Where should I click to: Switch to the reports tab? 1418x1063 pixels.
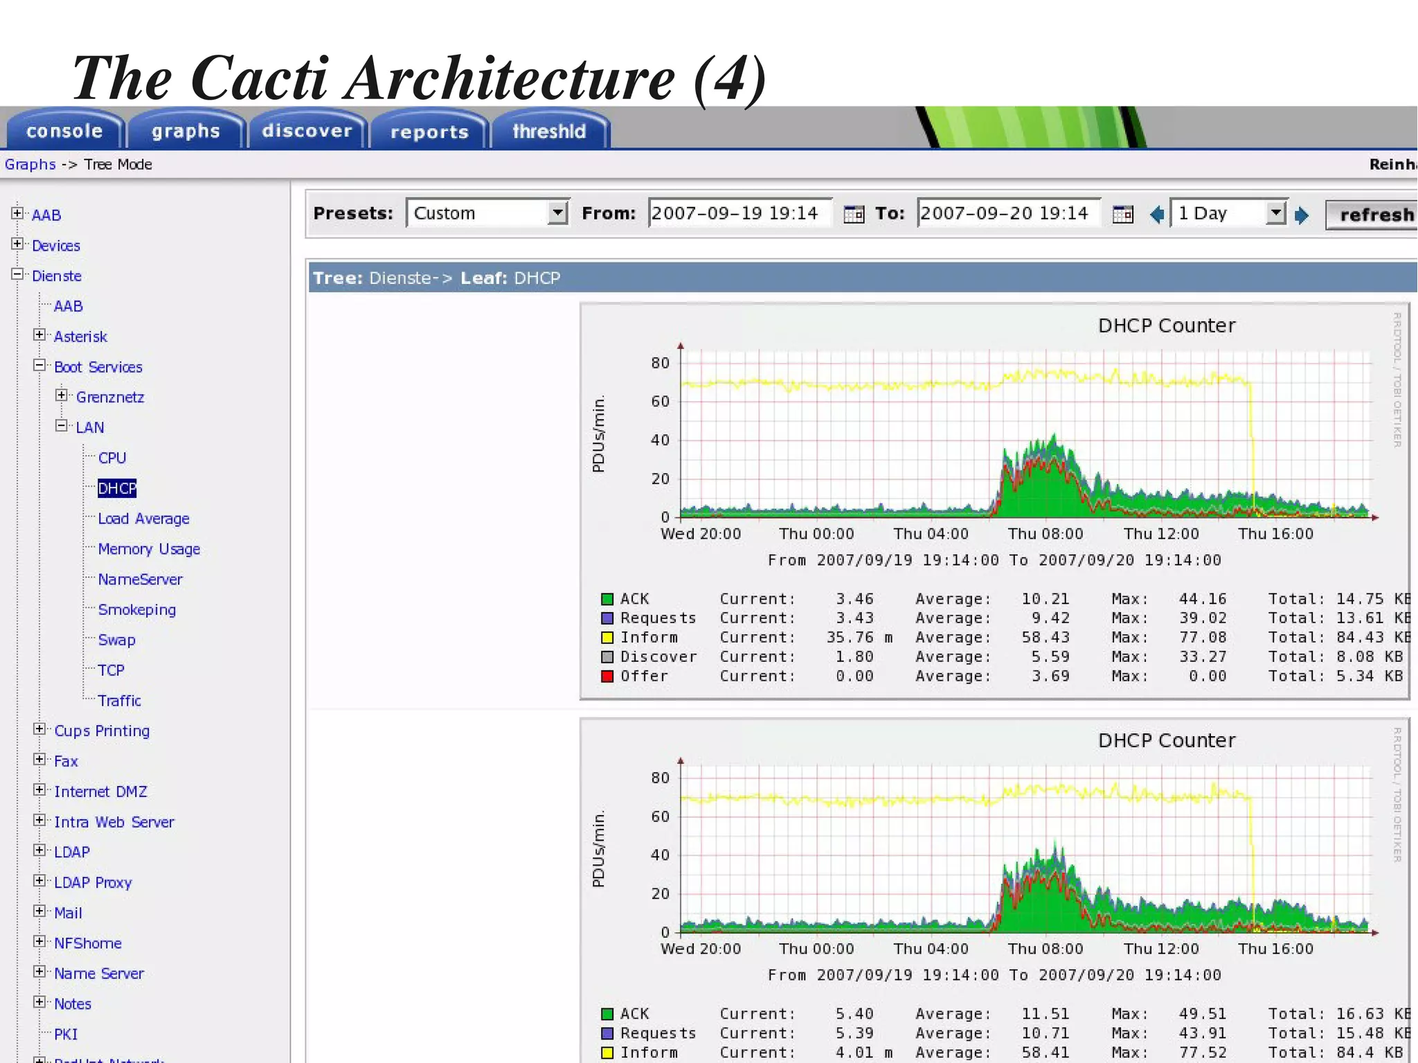[x=429, y=130]
